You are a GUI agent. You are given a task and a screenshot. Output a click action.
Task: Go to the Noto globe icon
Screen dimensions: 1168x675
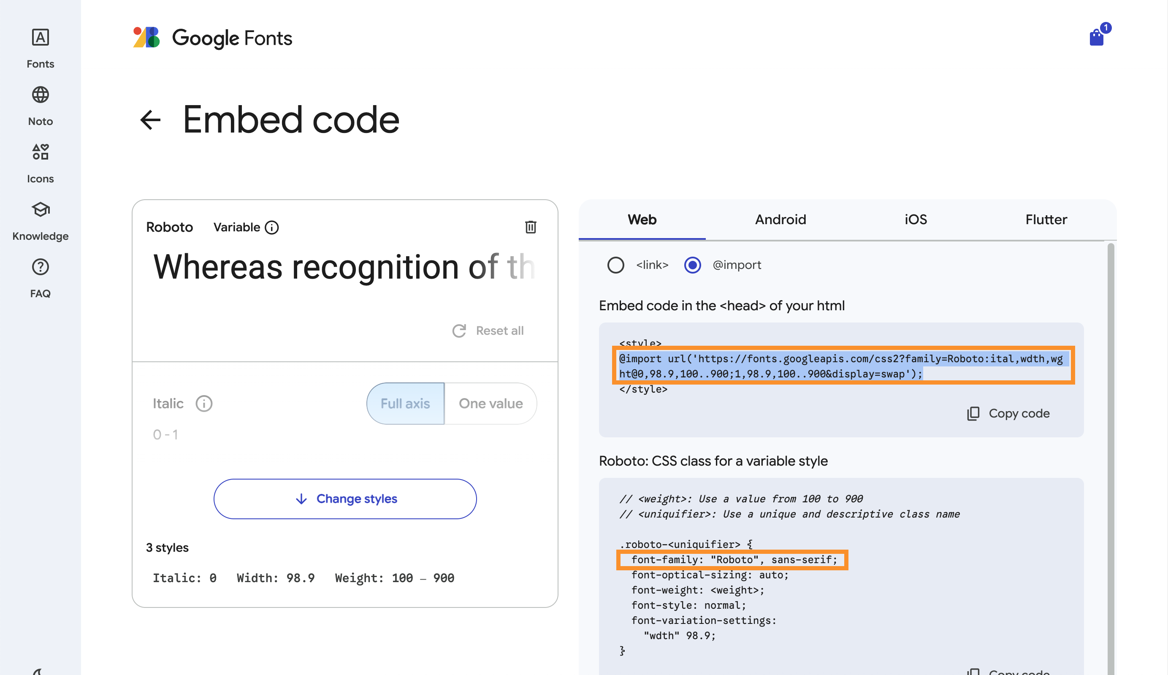[x=41, y=95]
